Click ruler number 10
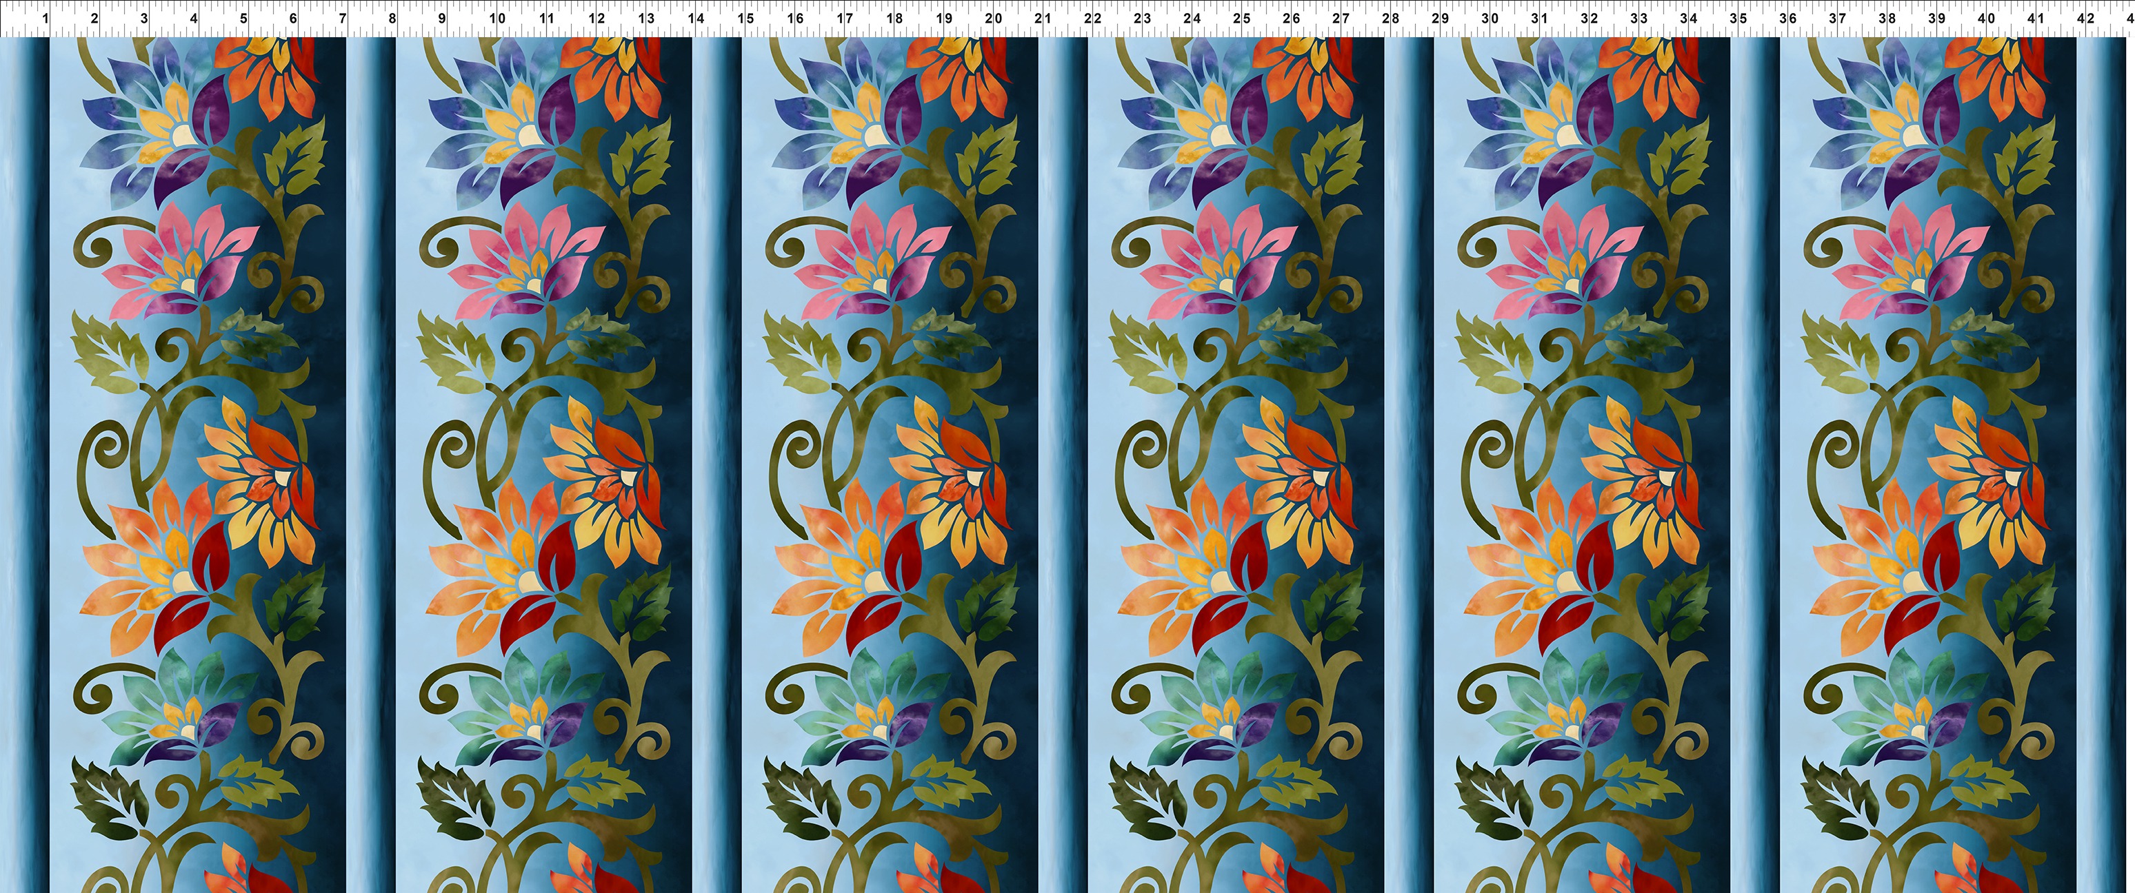The width and height of the screenshot is (2135, 893). coord(497,18)
